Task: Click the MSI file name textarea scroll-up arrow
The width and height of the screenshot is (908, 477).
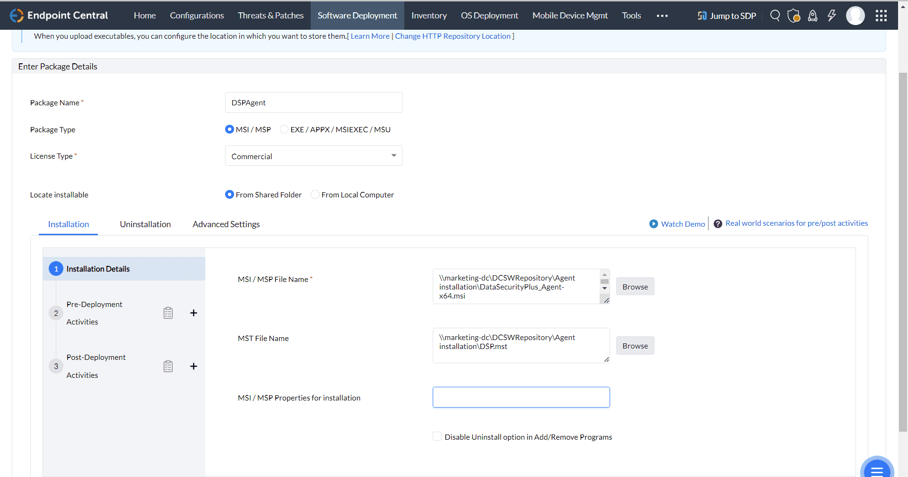Action: [x=604, y=274]
